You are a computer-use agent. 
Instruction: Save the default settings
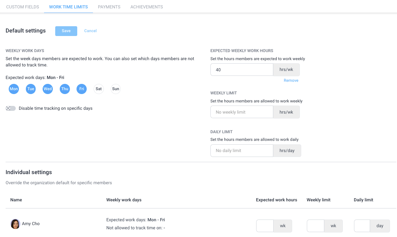click(x=66, y=31)
